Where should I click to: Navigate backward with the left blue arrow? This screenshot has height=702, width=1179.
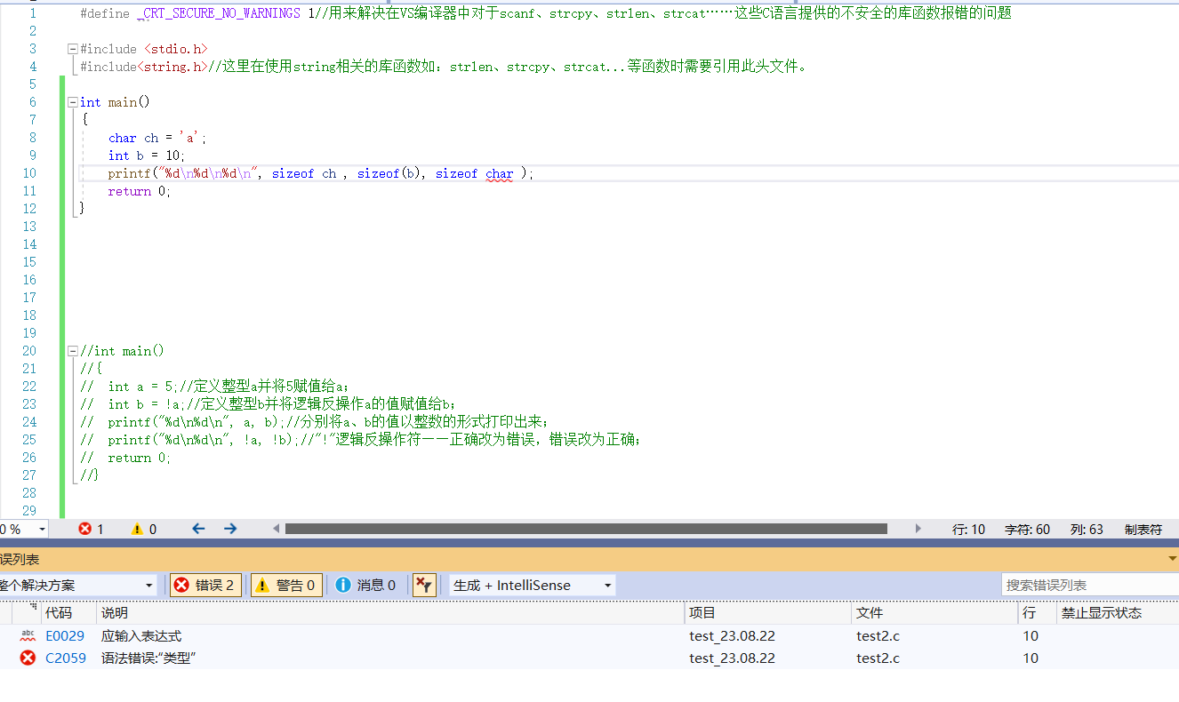pos(198,529)
